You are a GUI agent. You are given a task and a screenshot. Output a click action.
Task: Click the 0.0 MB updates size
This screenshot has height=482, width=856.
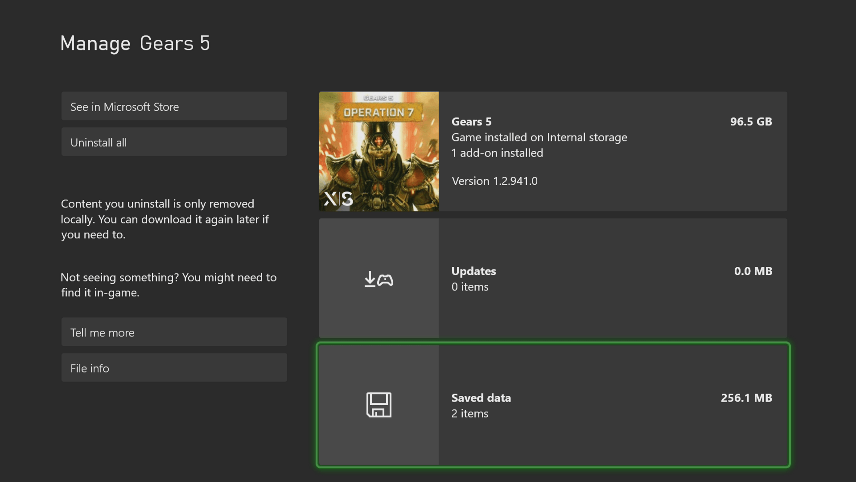[753, 271]
